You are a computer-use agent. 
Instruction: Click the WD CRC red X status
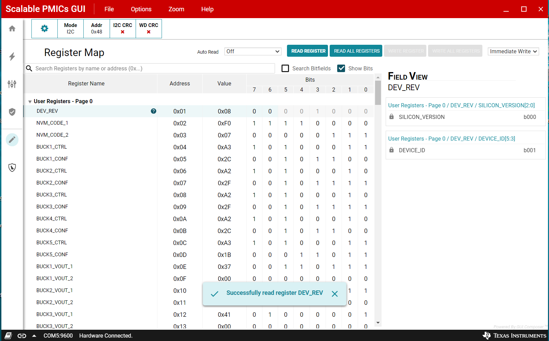tap(149, 32)
